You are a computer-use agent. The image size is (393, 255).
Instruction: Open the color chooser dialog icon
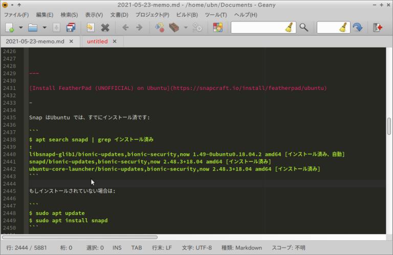click(x=218, y=28)
